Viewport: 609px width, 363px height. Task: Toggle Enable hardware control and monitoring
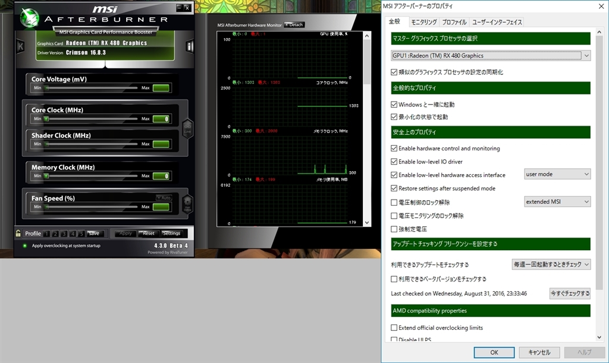tap(394, 149)
